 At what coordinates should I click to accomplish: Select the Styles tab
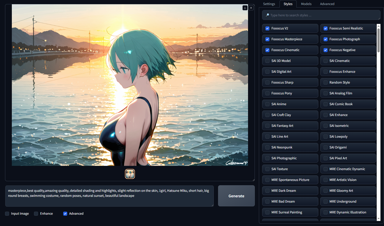tap(288, 4)
